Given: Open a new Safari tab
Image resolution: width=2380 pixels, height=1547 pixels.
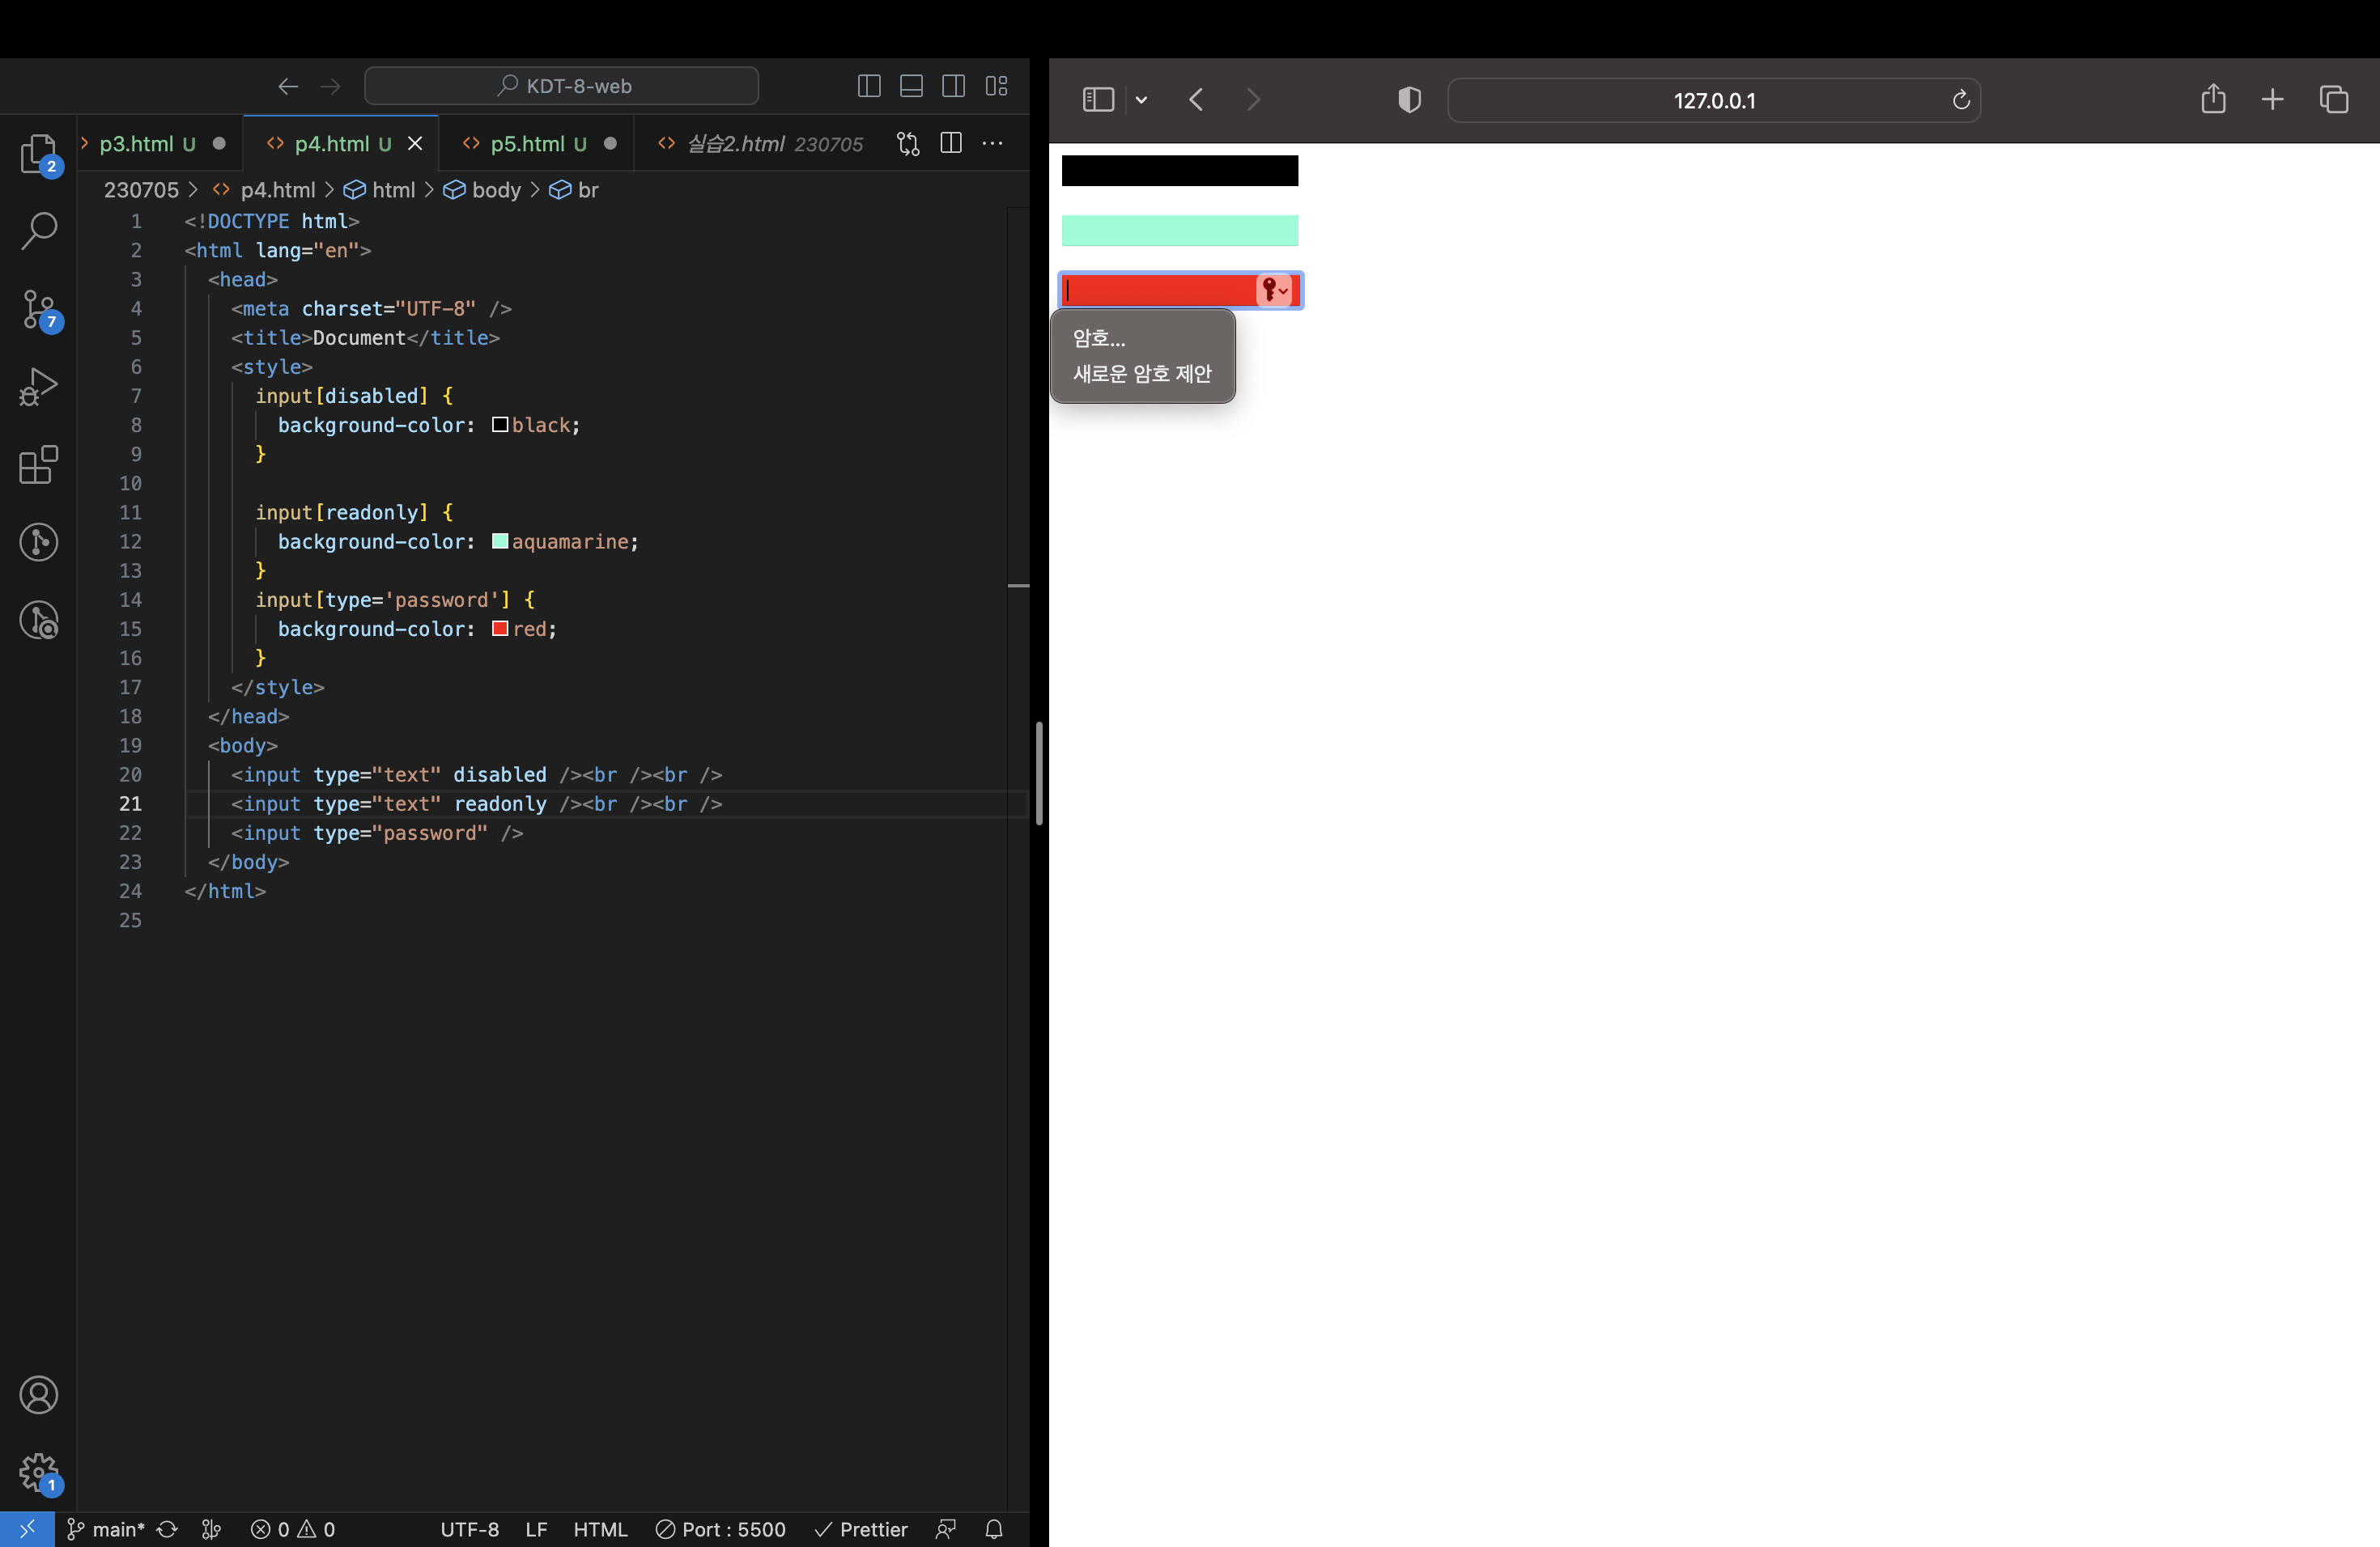Looking at the screenshot, I should pyautogui.click(x=2272, y=99).
